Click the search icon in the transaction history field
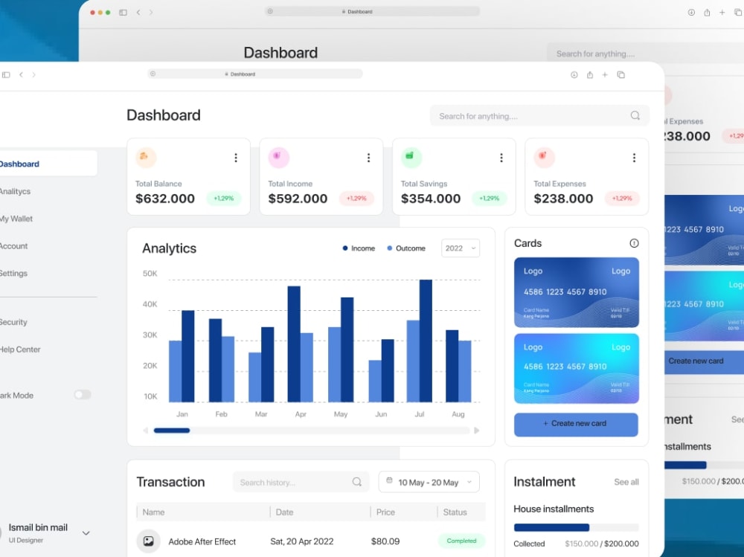 [x=357, y=482]
